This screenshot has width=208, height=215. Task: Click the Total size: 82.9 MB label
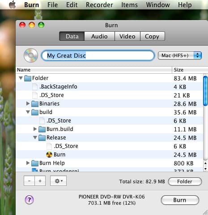(142, 181)
